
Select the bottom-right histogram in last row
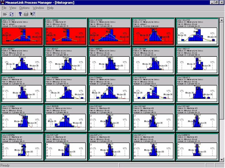point(197,149)
